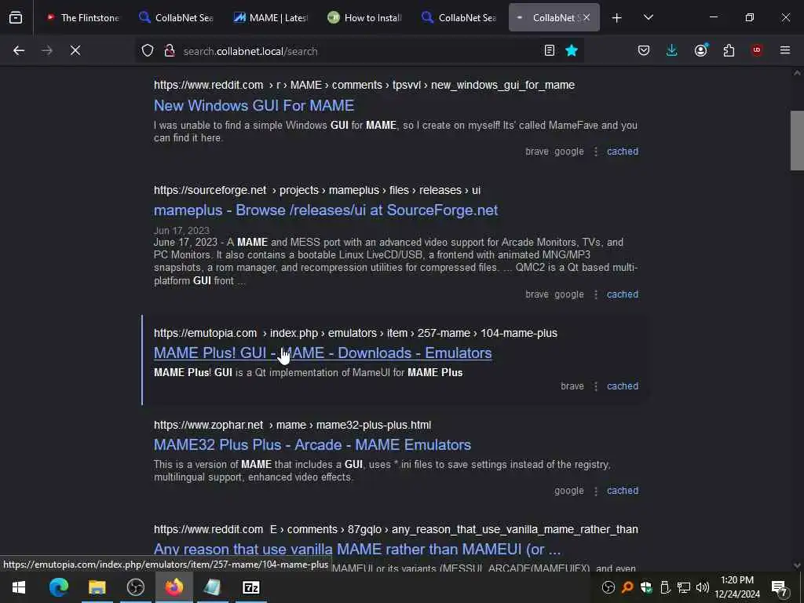The width and height of the screenshot is (804, 603).
Task: Click the site security padlock icon
Action: pos(170,50)
